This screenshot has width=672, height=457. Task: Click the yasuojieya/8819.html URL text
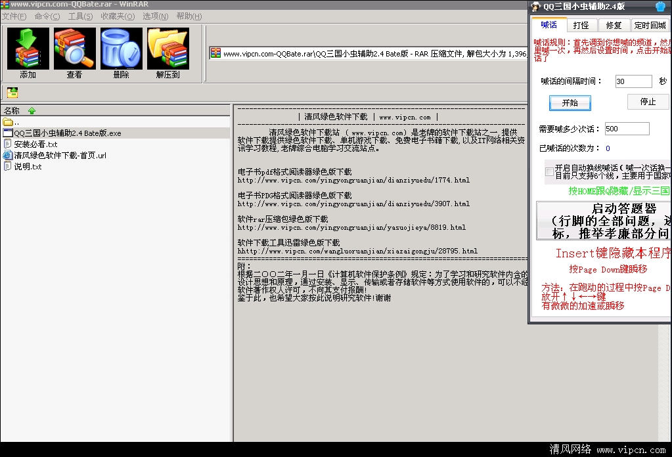pyautogui.click(x=351, y=227)
